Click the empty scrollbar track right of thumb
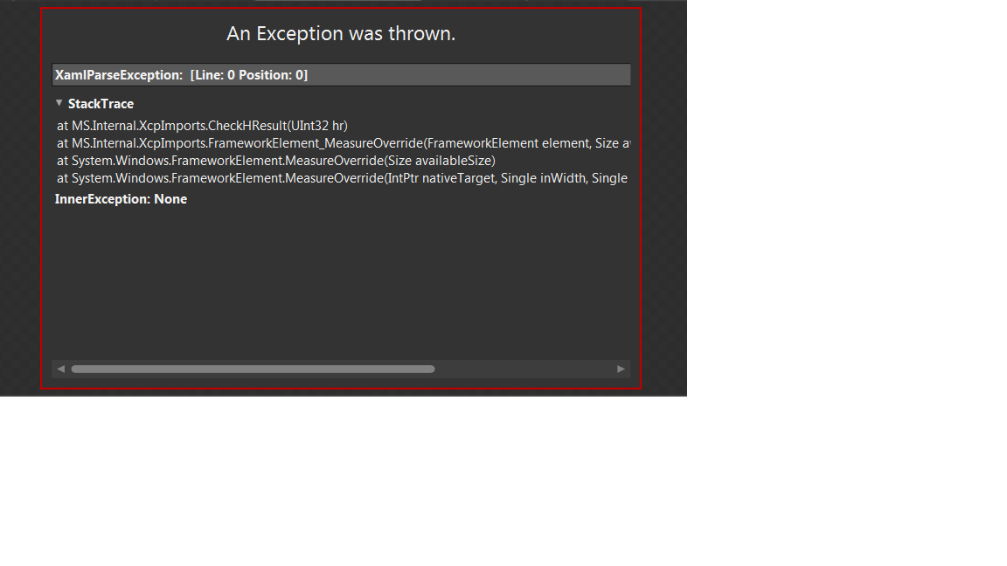Image resolution: width=1007 pixels, height=566 pixels. click(525, 369)
